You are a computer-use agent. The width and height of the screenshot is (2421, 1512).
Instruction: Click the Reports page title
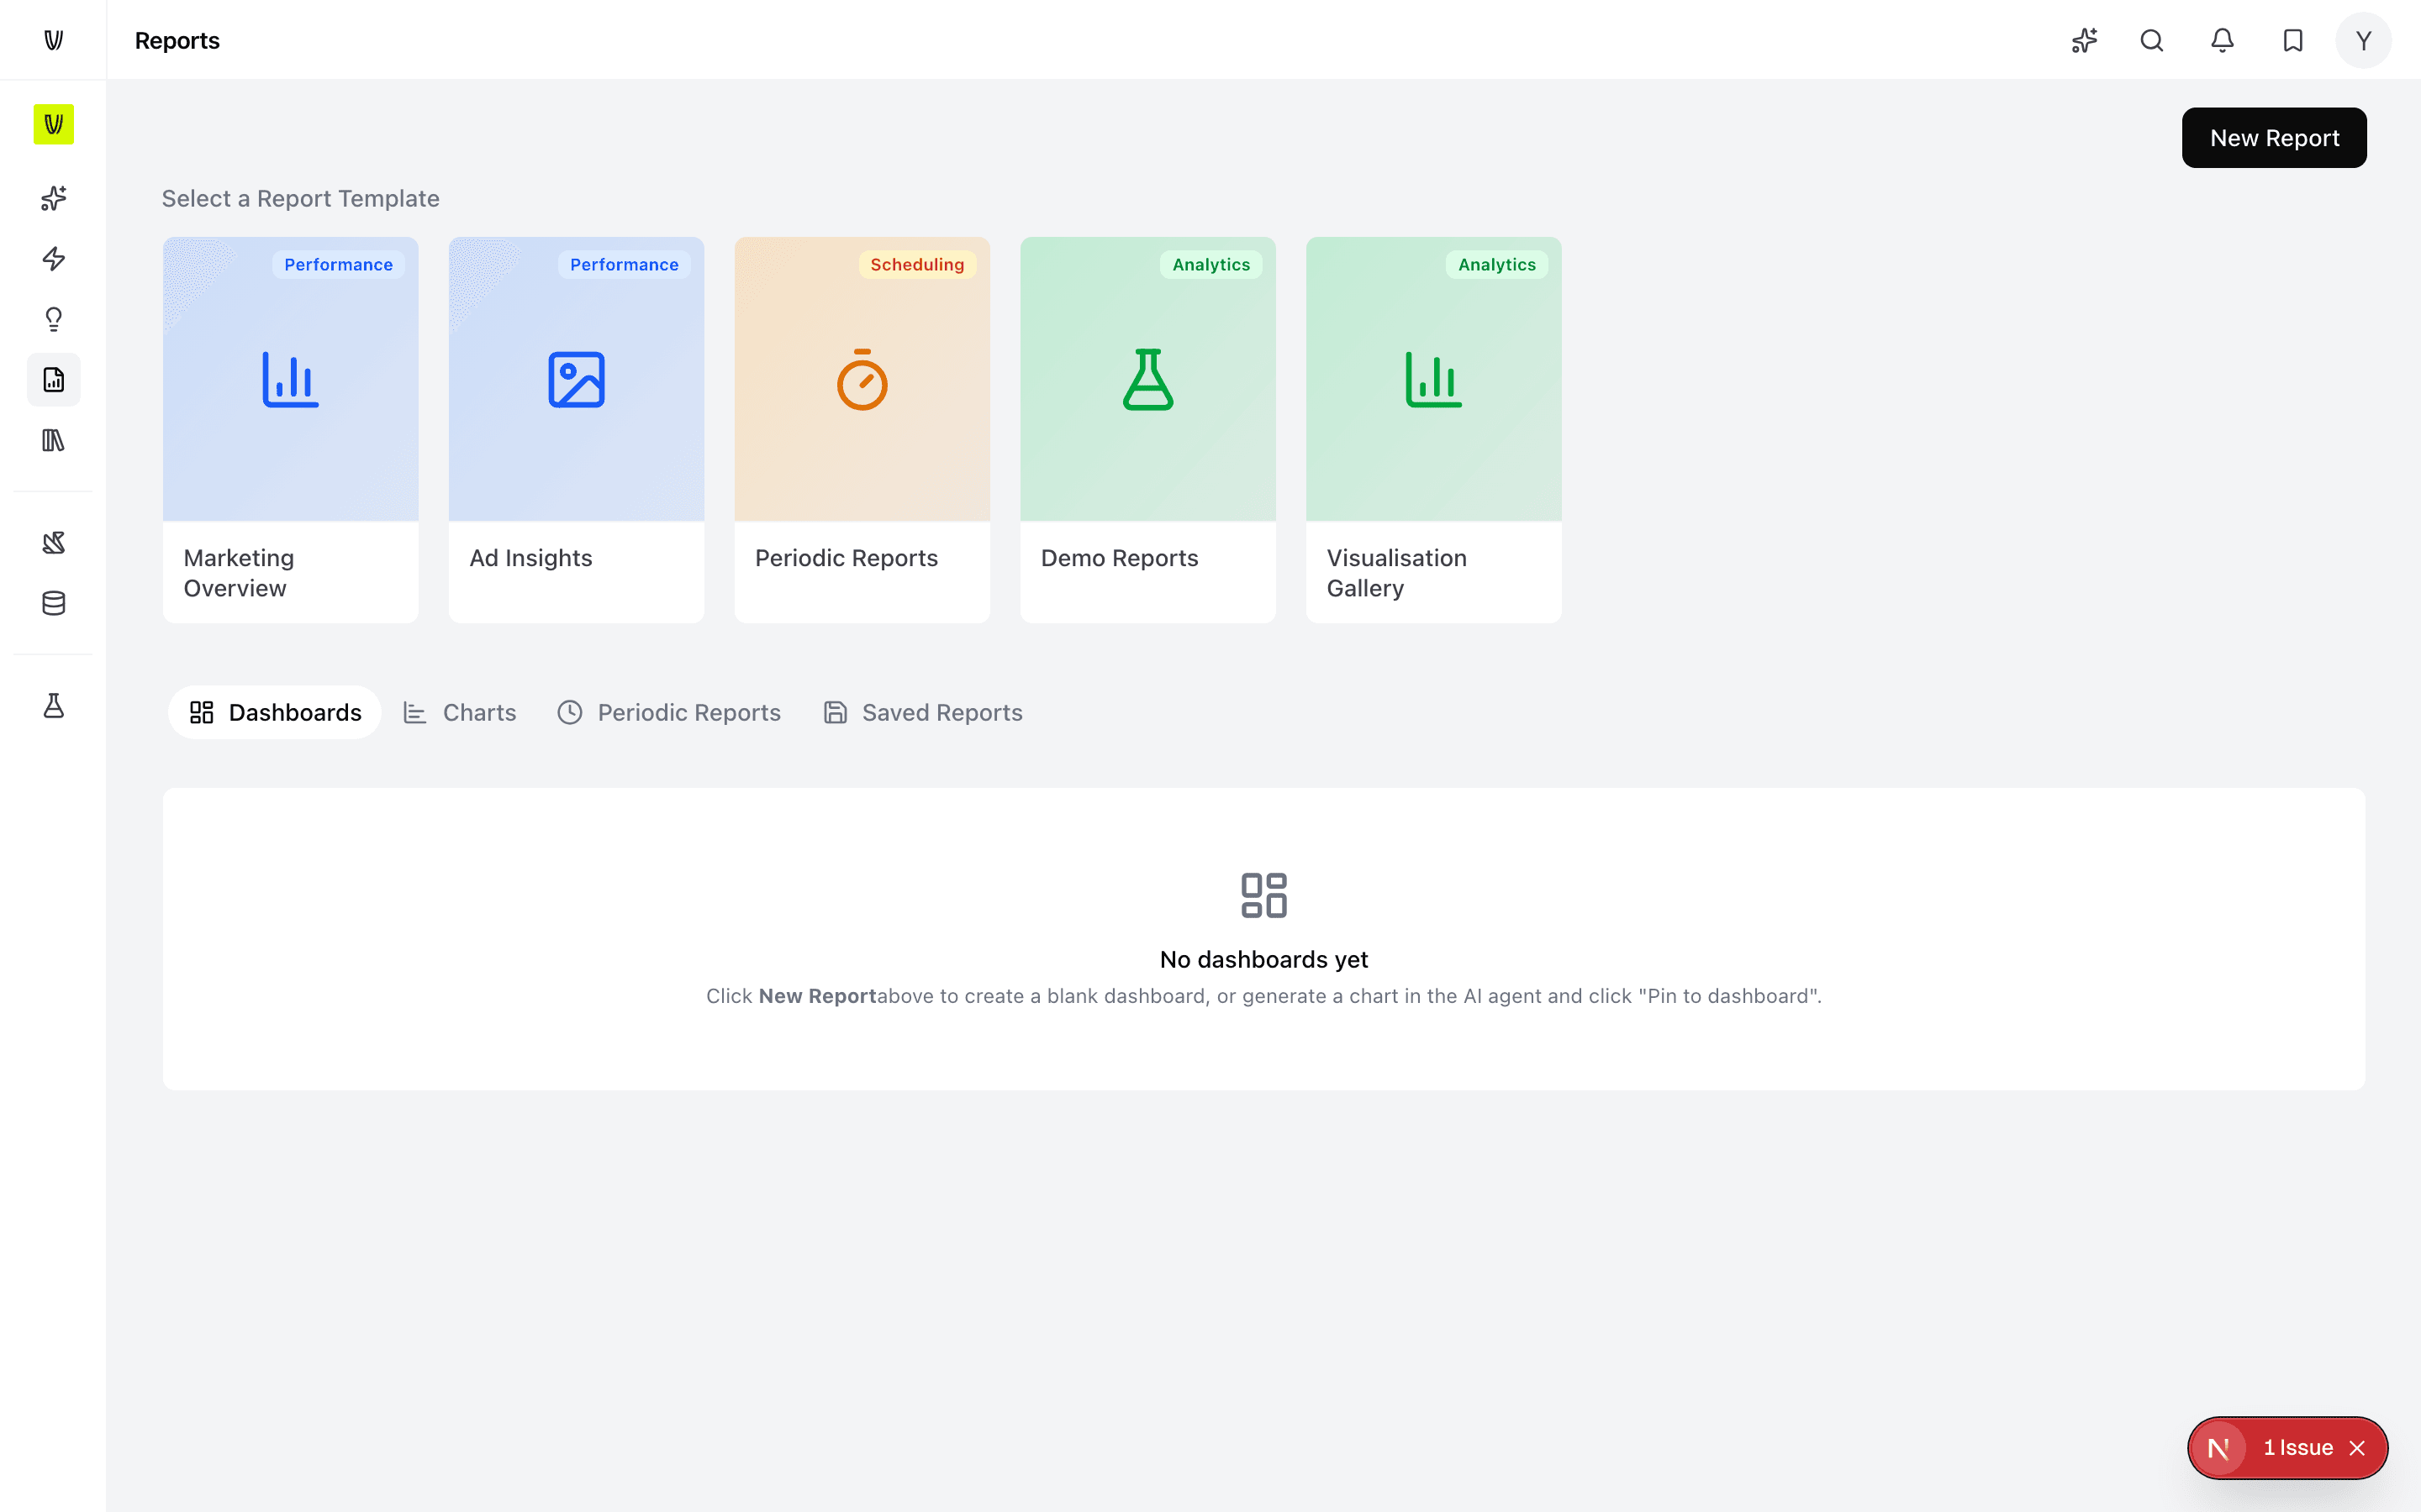coord(177,40)
